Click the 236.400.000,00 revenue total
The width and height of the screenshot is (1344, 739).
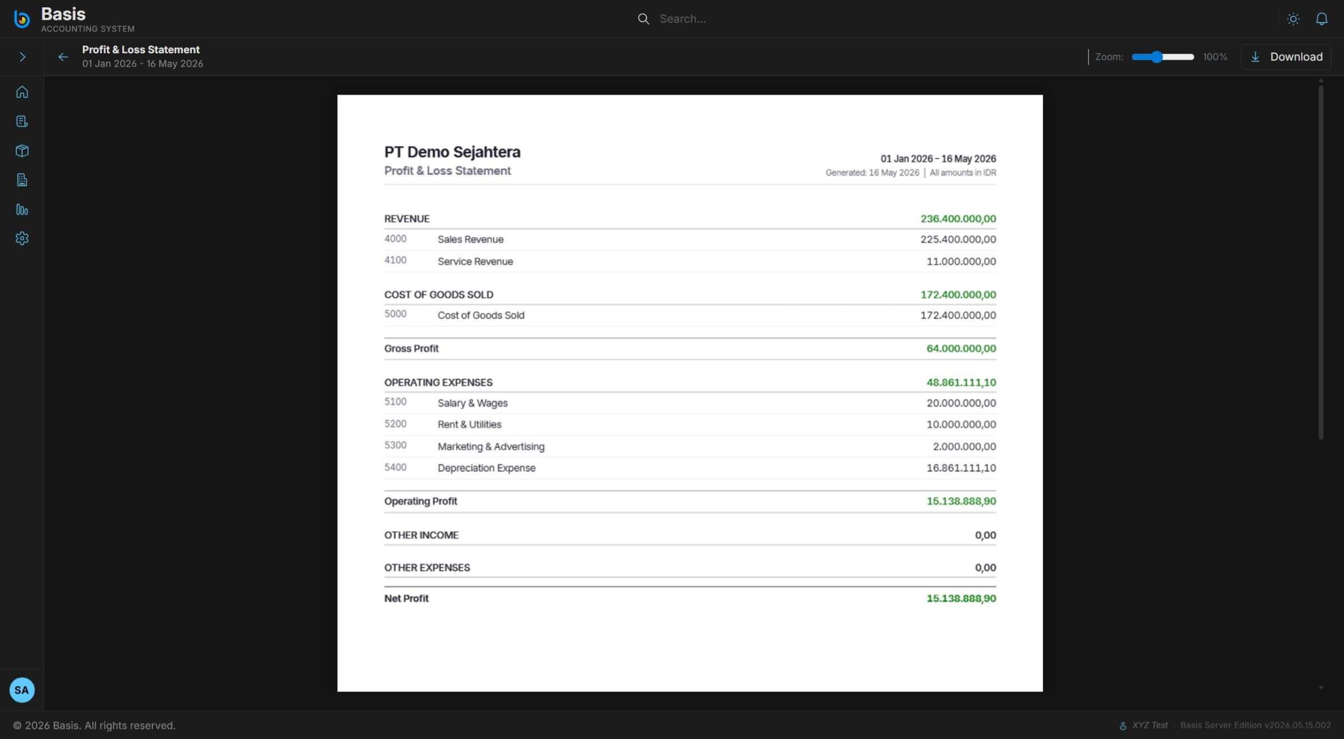pyautogui.click(x=958, y=219)
